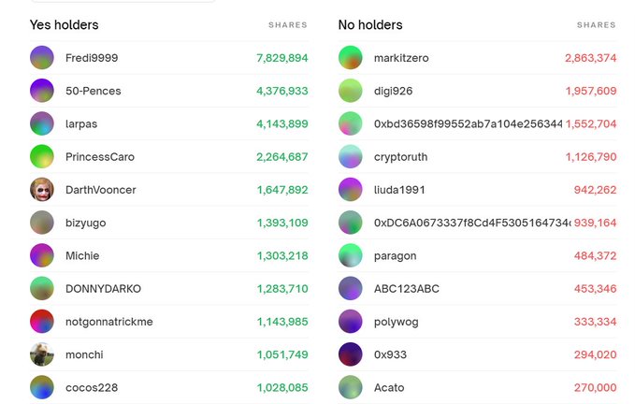Click monchi's profile picture
The image size is (635, 404).
click(42, 354)
